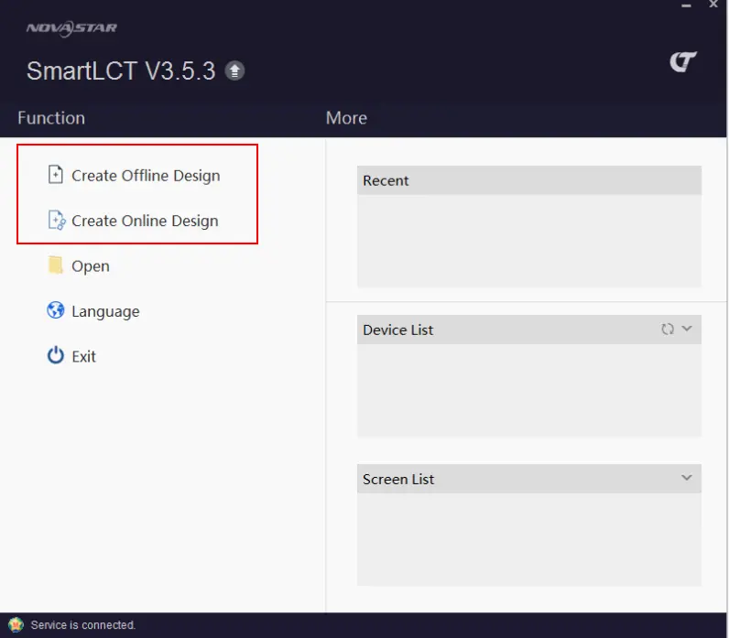This screenshot has height=638, width=729.
Task: Click the yellow Open folder icon
Action: click(x=56, y=265)
